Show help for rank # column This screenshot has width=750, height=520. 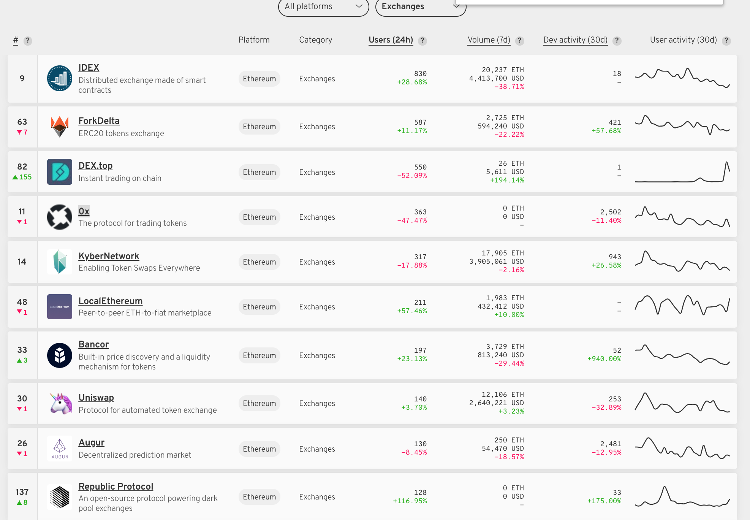tap(27, 41)
